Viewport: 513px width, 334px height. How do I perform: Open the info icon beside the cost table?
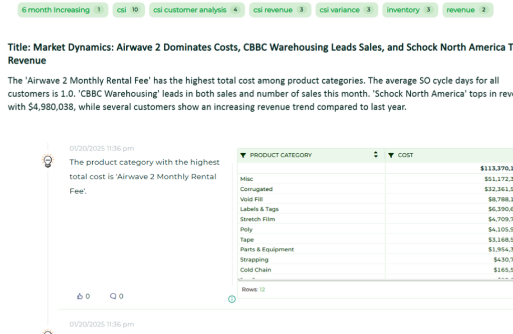(x=232, y=299)
